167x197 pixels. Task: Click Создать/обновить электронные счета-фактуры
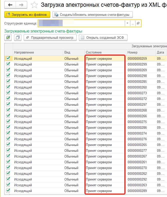[93, 15]
